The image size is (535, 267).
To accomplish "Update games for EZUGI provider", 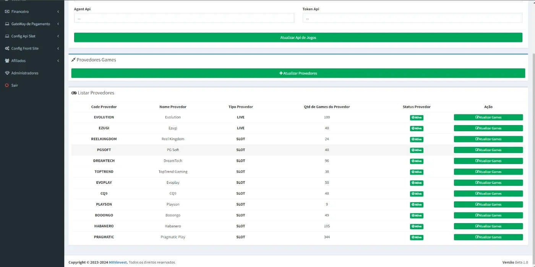I will click(488, 128).
